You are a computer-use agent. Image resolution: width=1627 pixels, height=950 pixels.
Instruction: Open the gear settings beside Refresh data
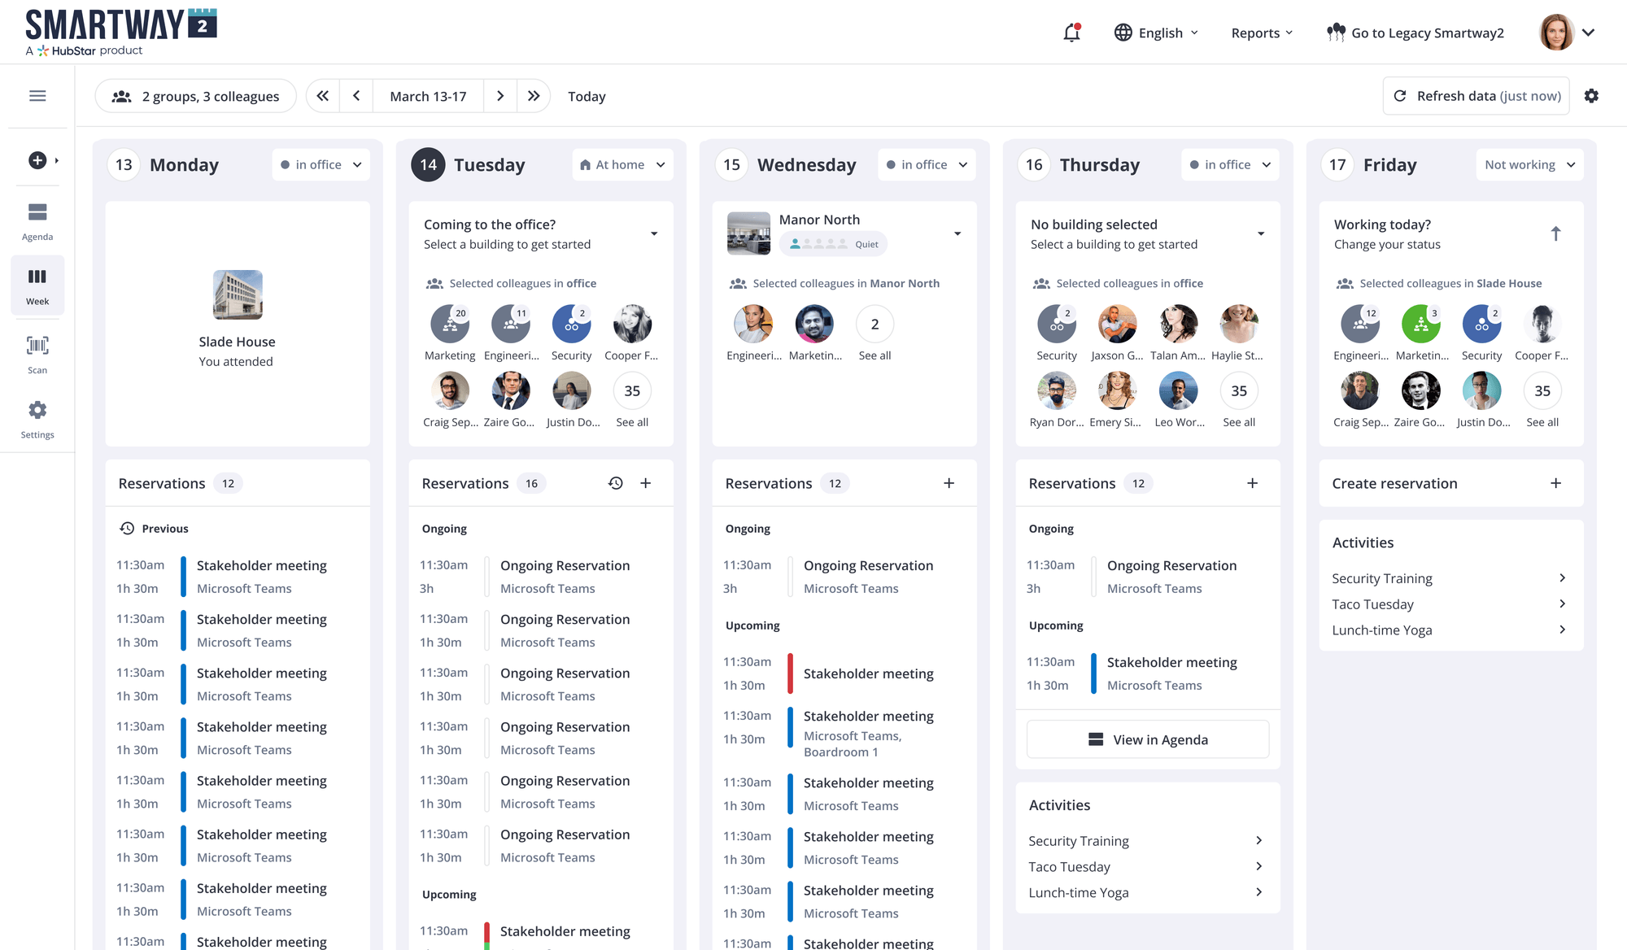[x=1591, y=96]
